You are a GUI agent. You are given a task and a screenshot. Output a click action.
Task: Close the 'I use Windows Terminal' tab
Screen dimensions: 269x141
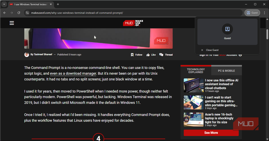pyautogui.click(x=51, y=4)
